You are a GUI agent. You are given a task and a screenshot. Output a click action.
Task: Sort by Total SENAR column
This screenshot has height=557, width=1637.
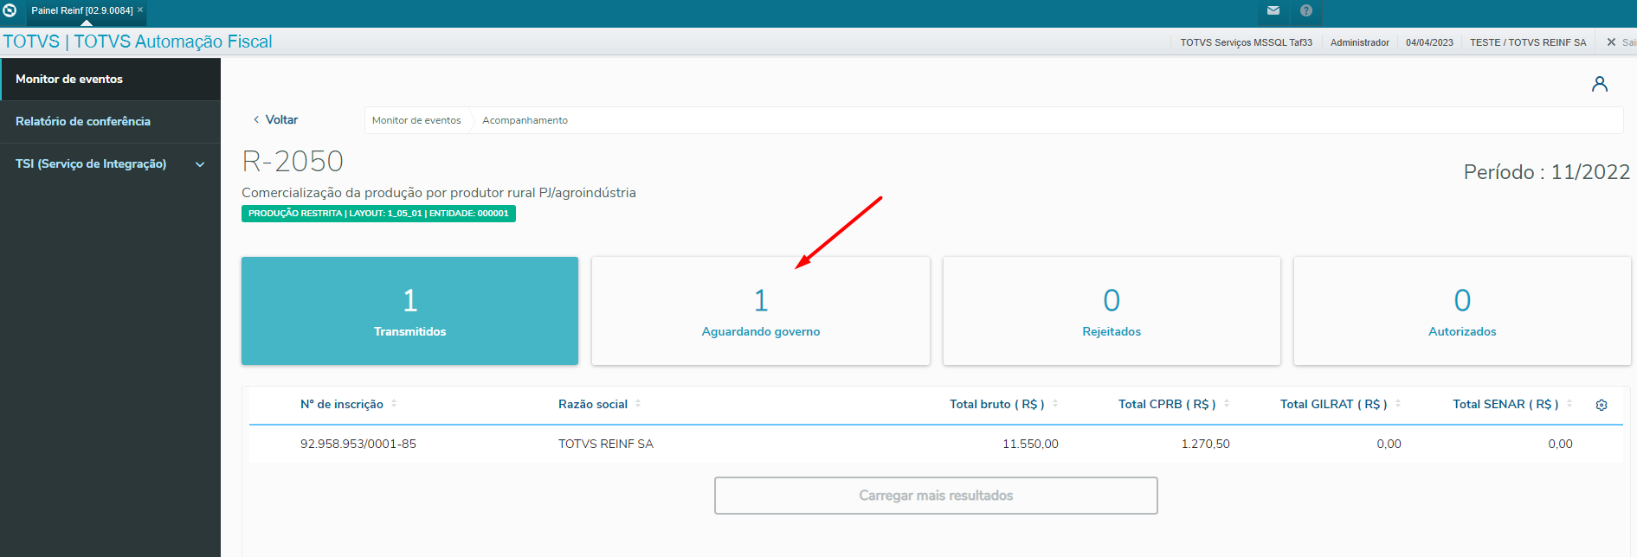pyautogui.click(x=1511, y=404)
